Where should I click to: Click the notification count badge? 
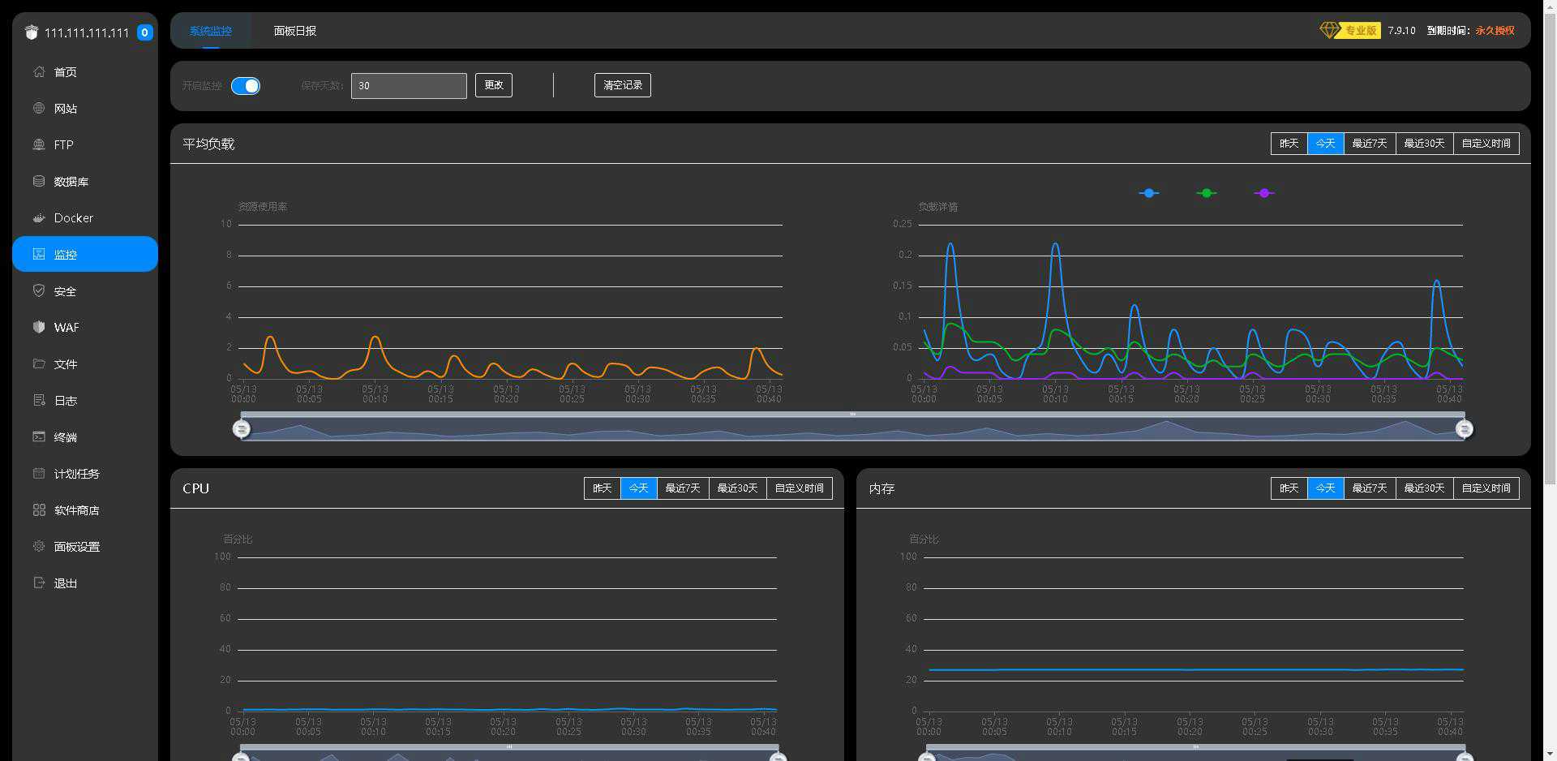tap(144, 32)
